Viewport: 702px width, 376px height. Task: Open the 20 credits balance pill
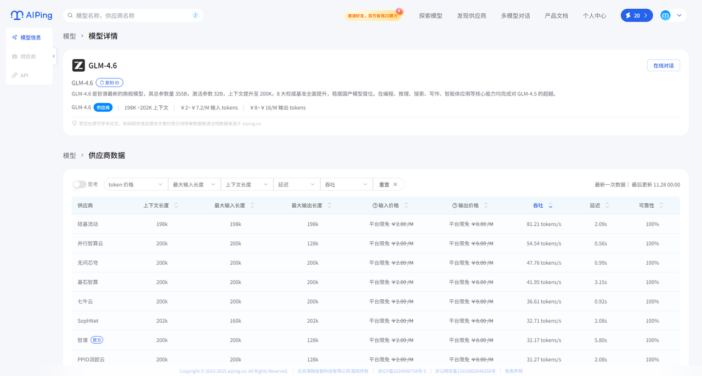[637, 15]
